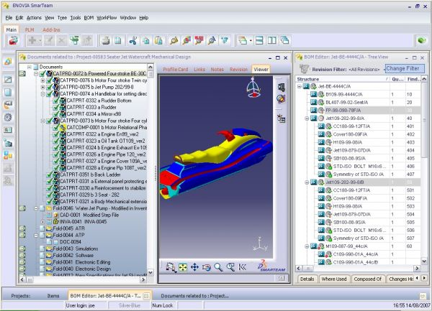Click the Pan arrows icon in the viewer toolbar

pyautogui.click(x=195, y=267)
